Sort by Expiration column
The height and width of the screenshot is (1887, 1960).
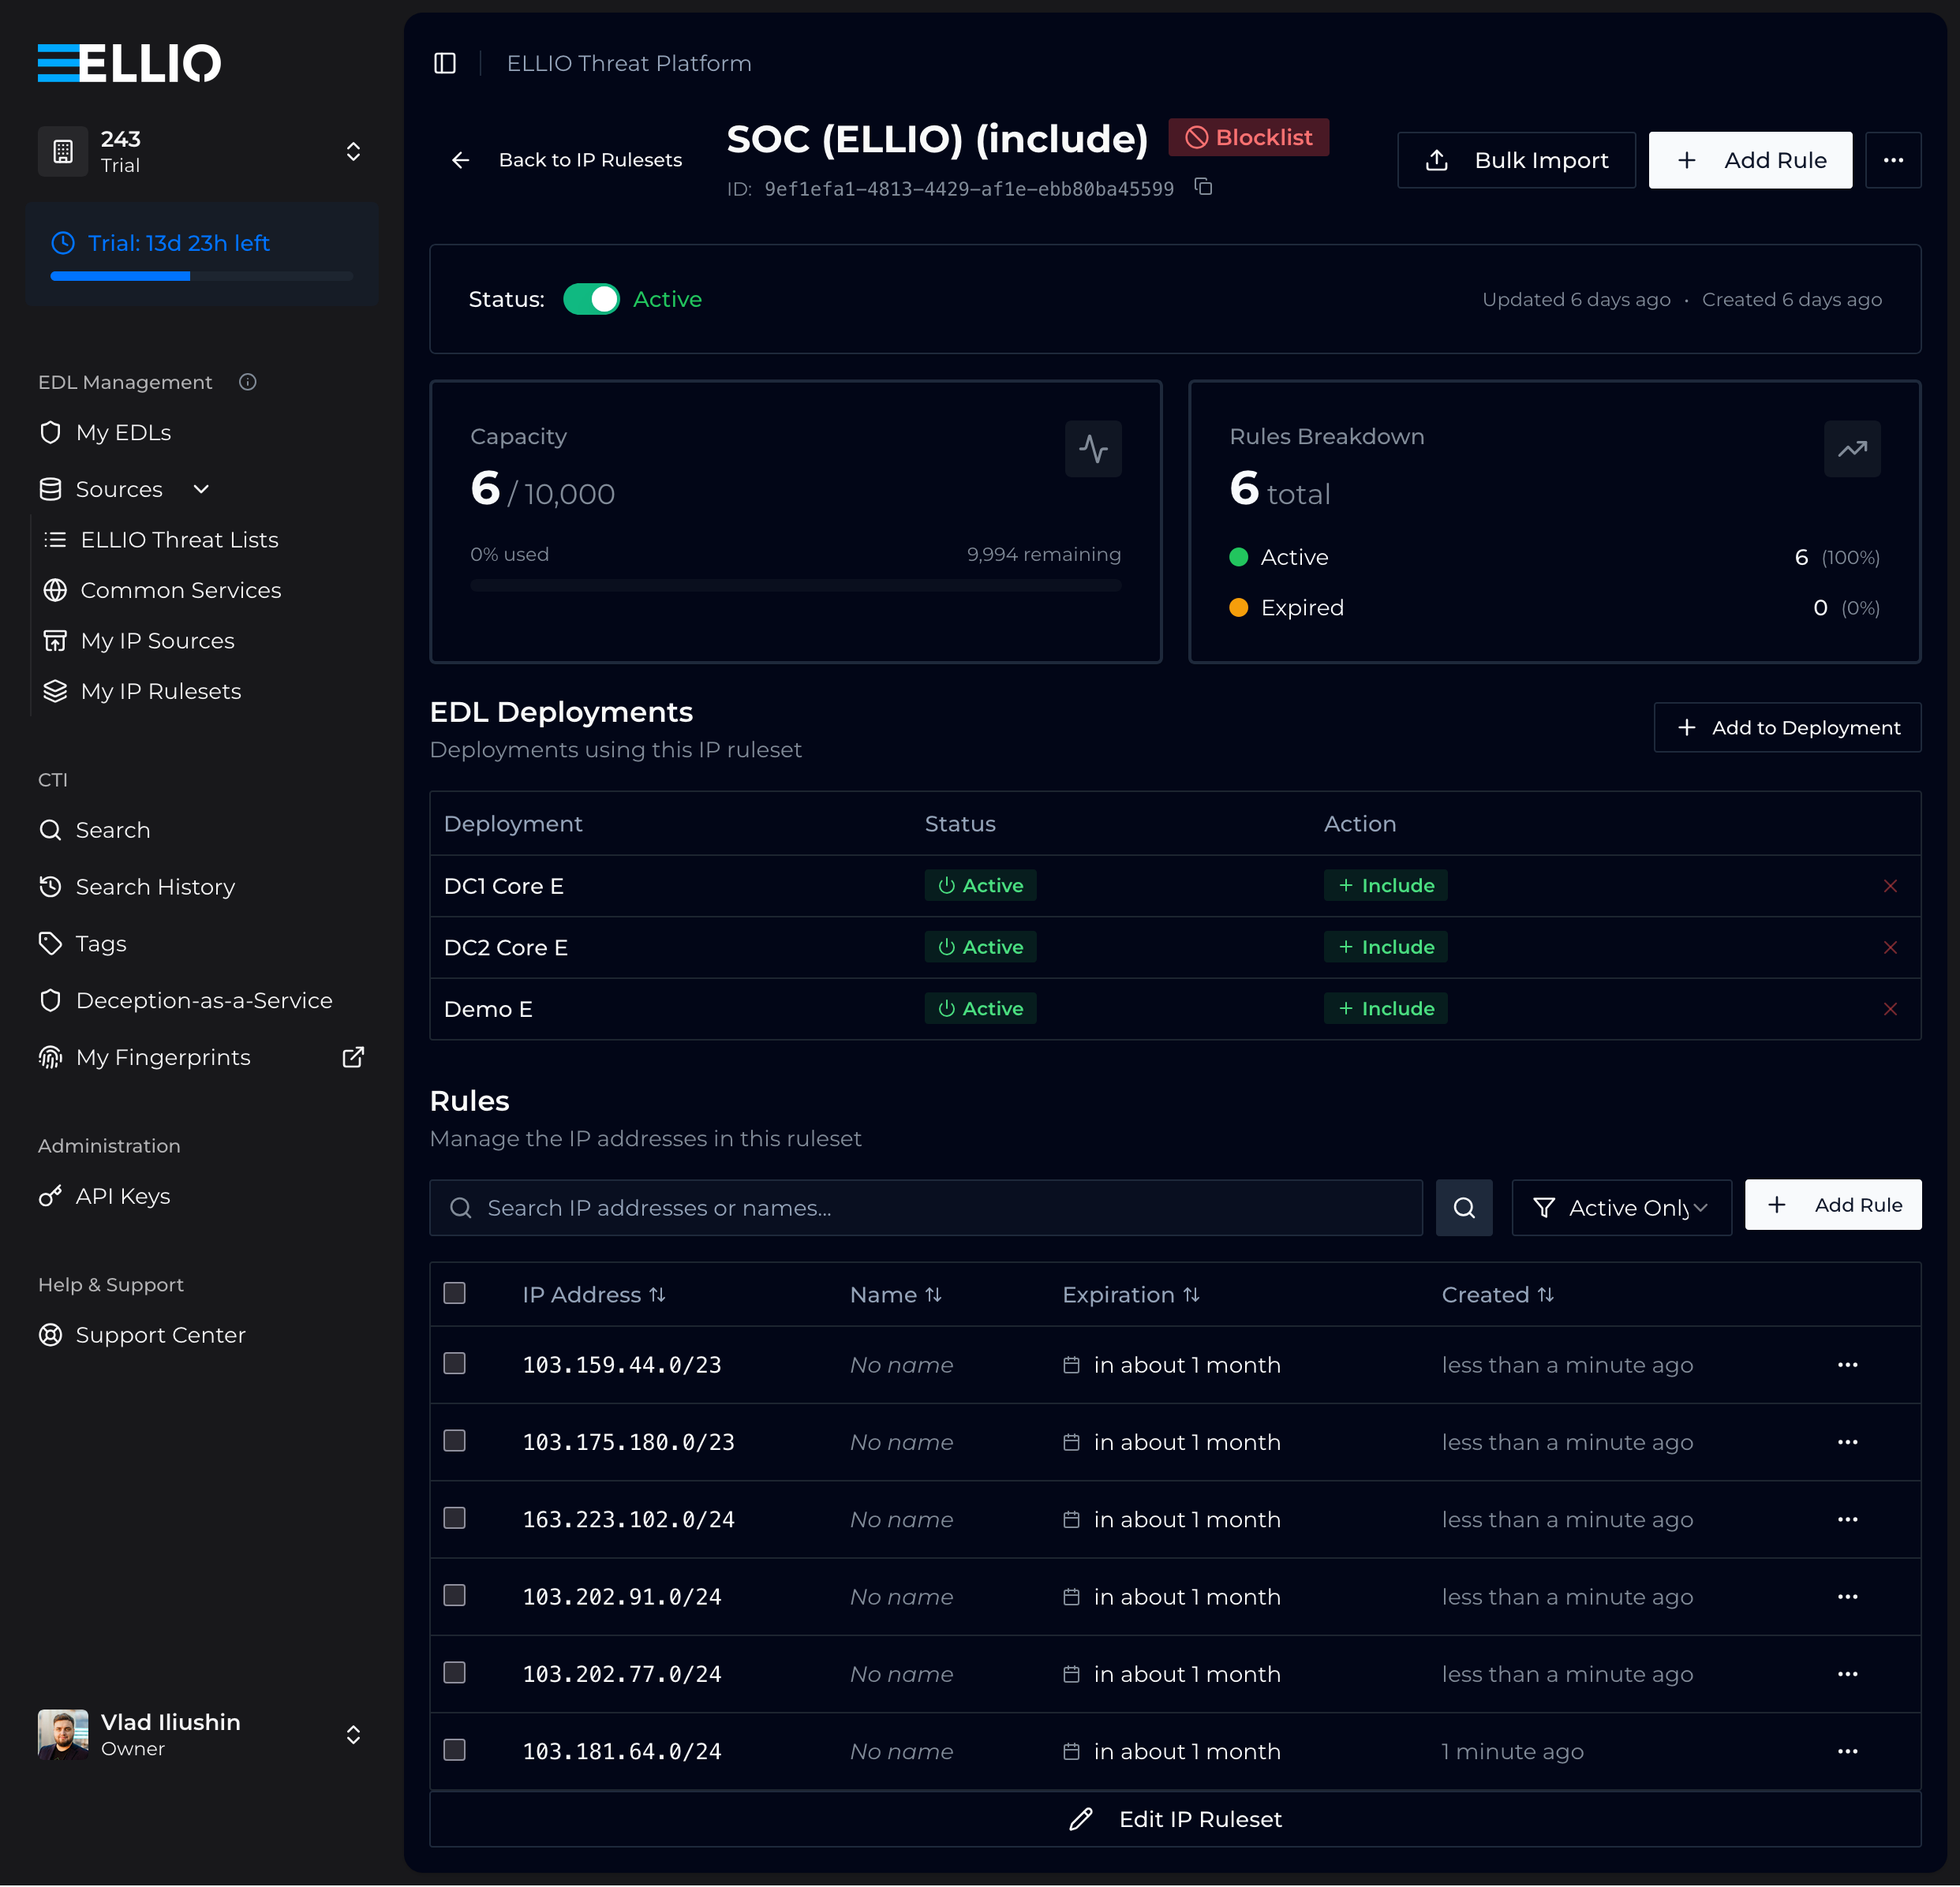point(1130,1295)
